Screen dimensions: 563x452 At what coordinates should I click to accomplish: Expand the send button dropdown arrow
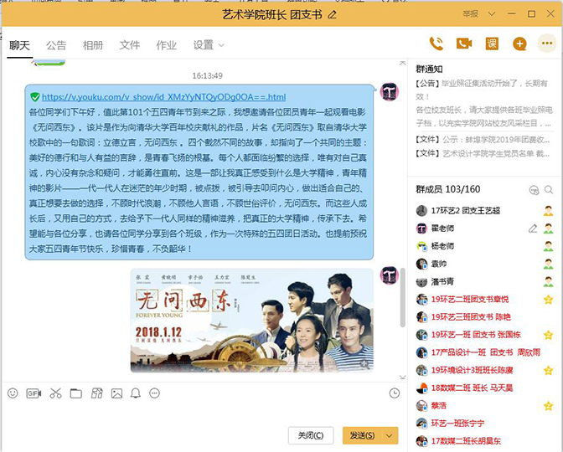pyautogui.click(x=388, y=435)
